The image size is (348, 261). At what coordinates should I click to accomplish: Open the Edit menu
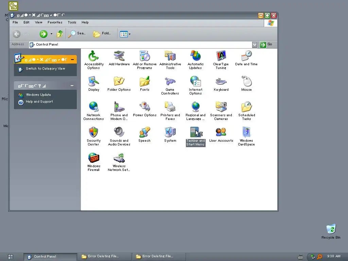(x=27, y=22)
